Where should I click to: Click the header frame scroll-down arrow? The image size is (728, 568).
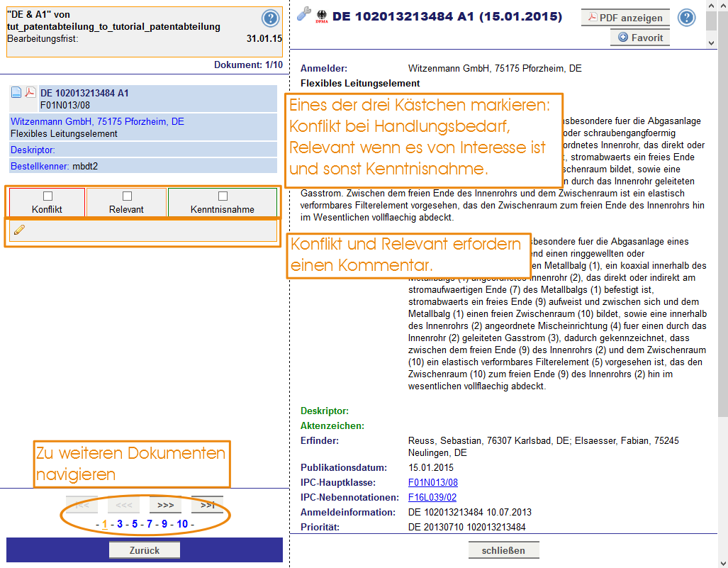[711, 43]
